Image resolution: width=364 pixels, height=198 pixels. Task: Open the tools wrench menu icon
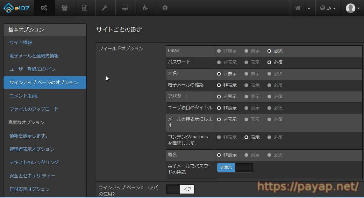tap(105, 8)
